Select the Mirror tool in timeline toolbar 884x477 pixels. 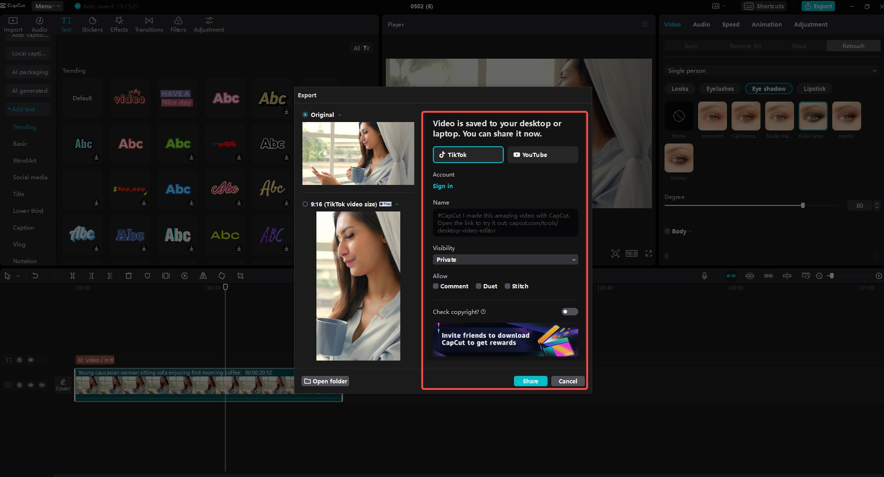pos(203,275)
